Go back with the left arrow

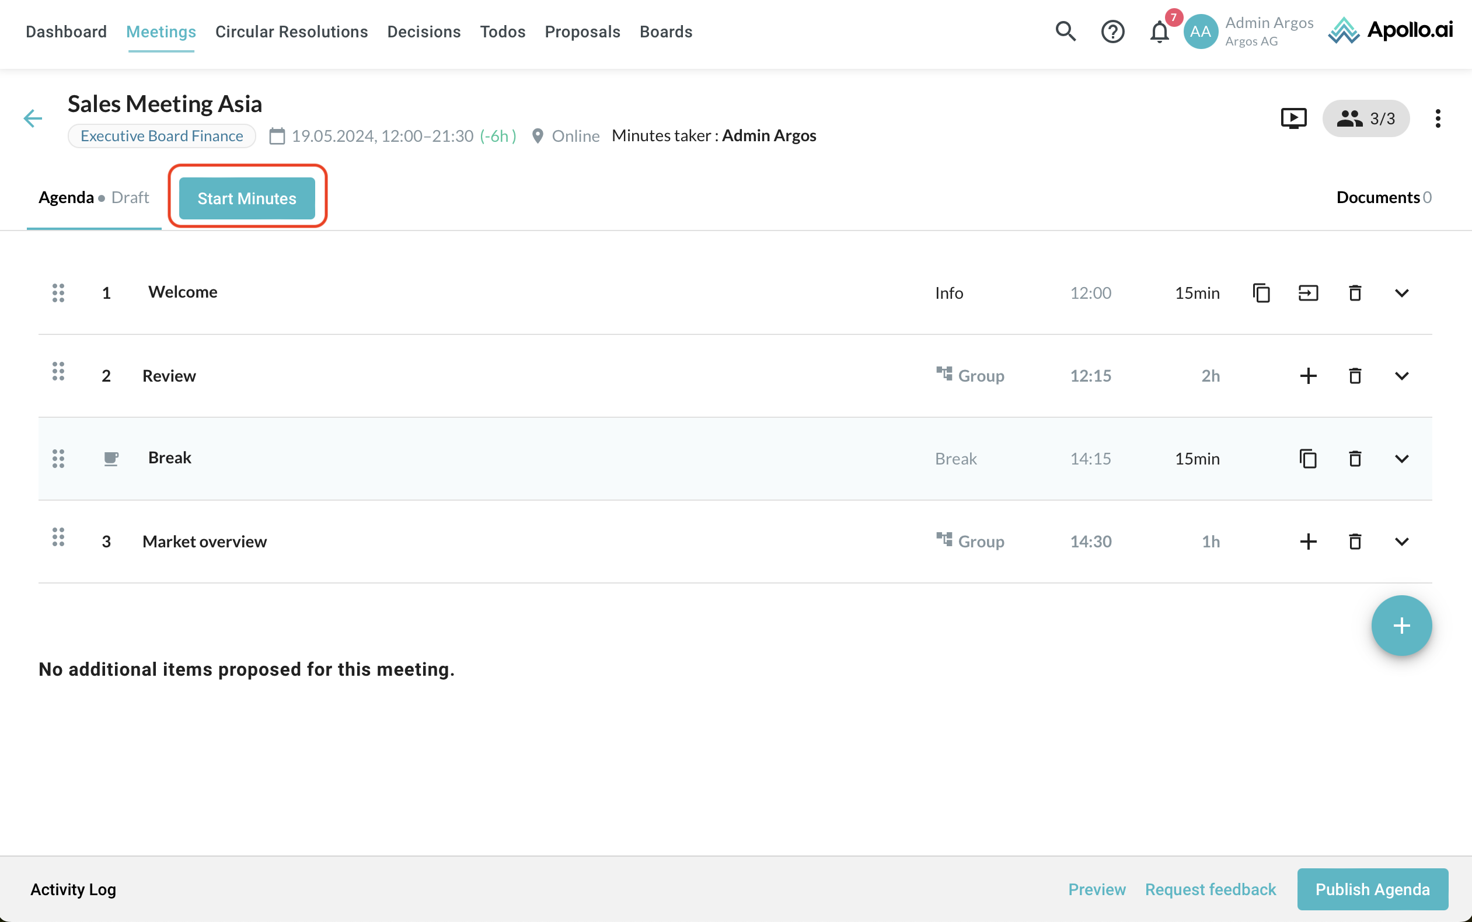(x=33, y=118)
